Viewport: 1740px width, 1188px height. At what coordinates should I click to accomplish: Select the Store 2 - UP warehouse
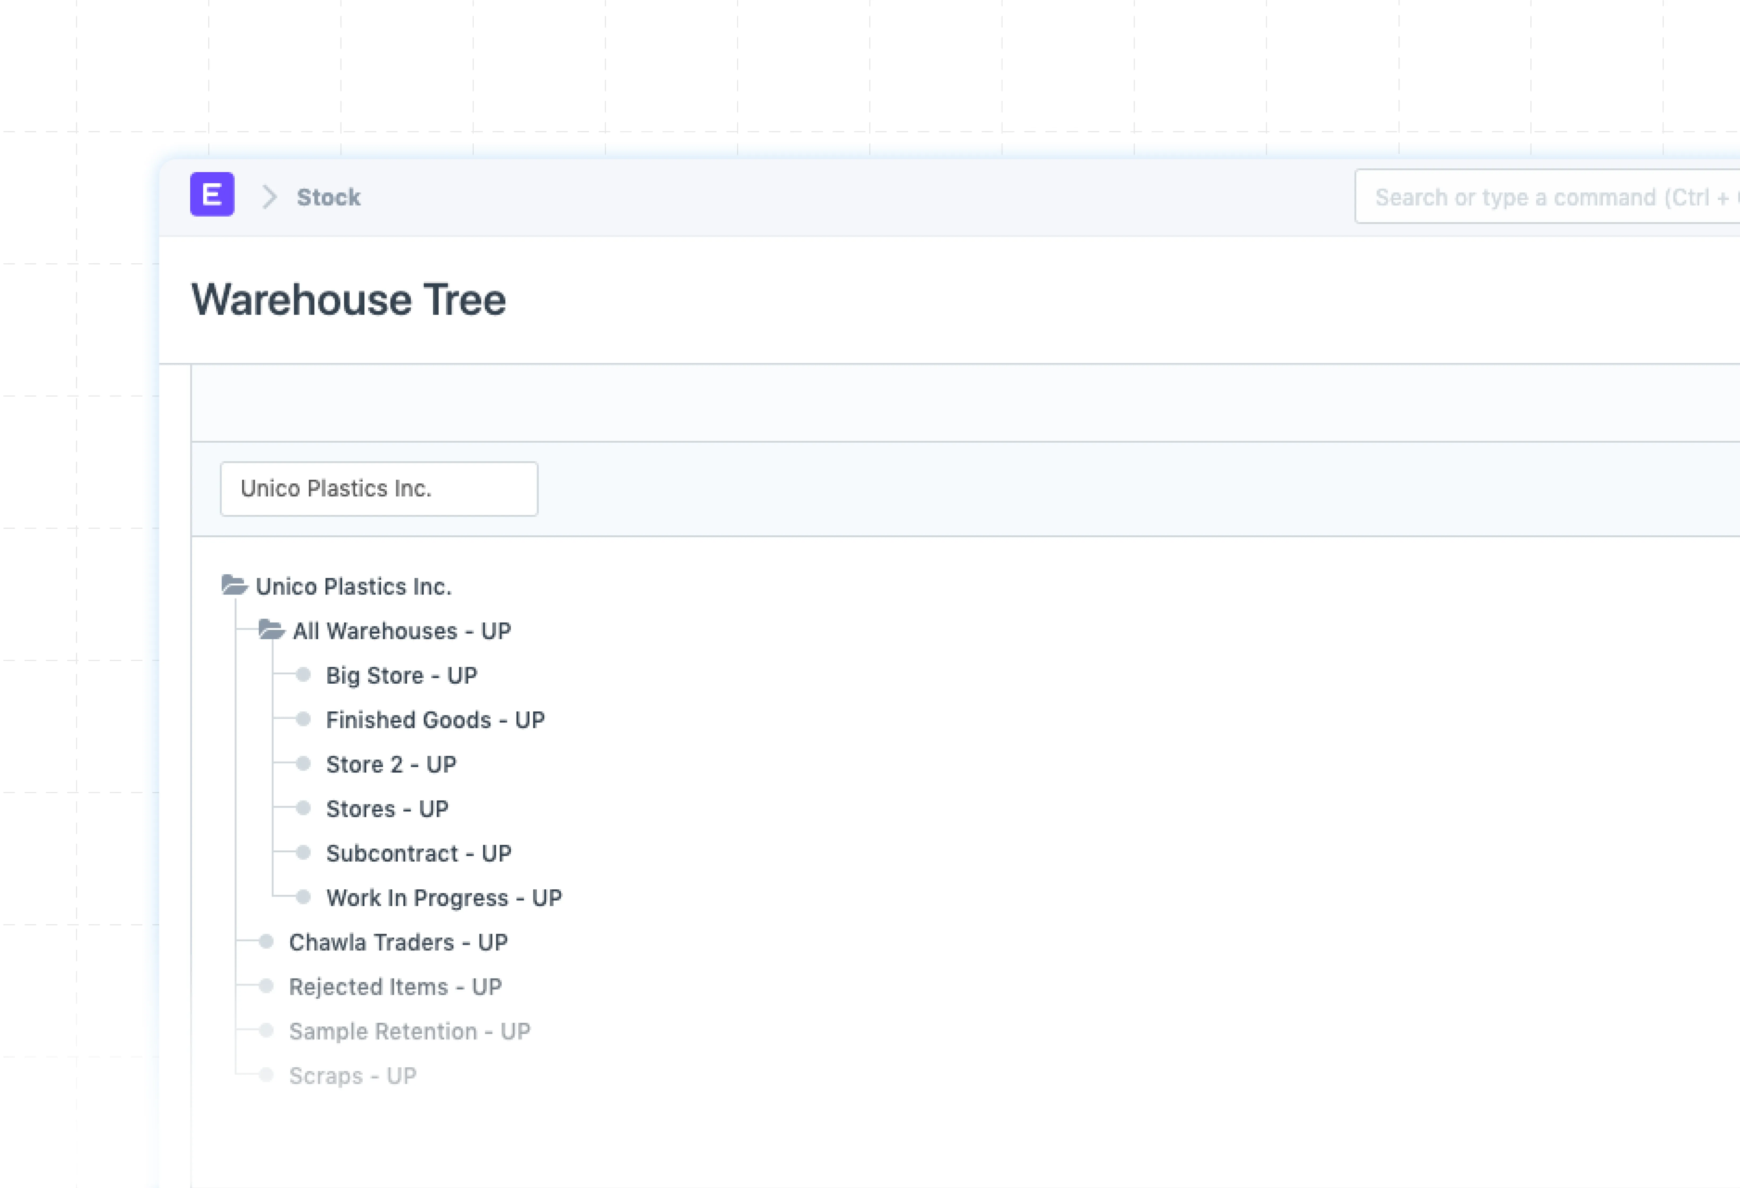[x=391, y=764]
